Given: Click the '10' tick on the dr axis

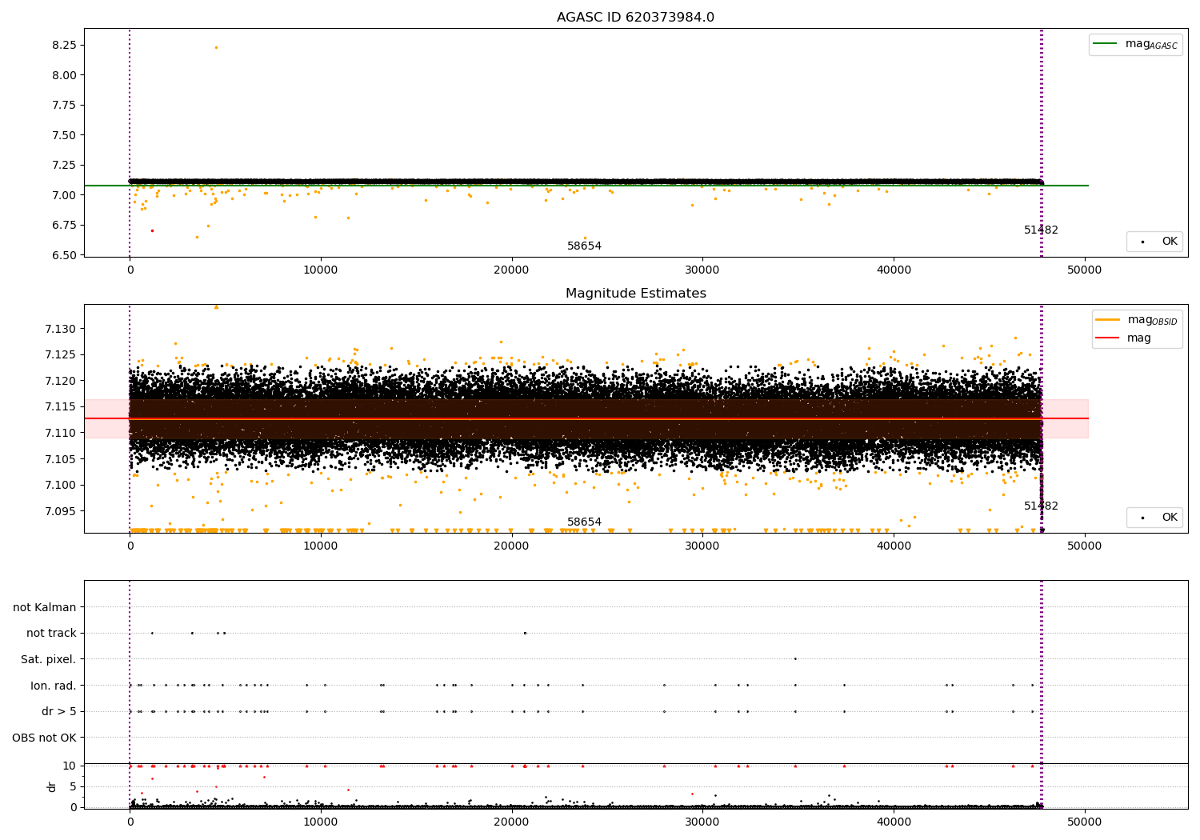Looking at the screenshot, I should point(70,766).
